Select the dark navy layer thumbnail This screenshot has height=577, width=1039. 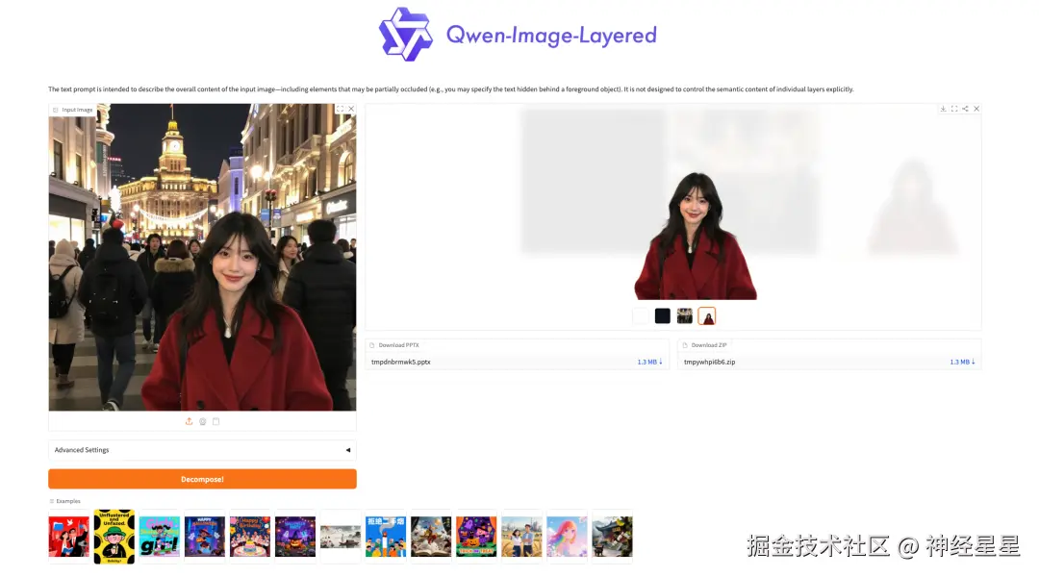coord(663,316)
